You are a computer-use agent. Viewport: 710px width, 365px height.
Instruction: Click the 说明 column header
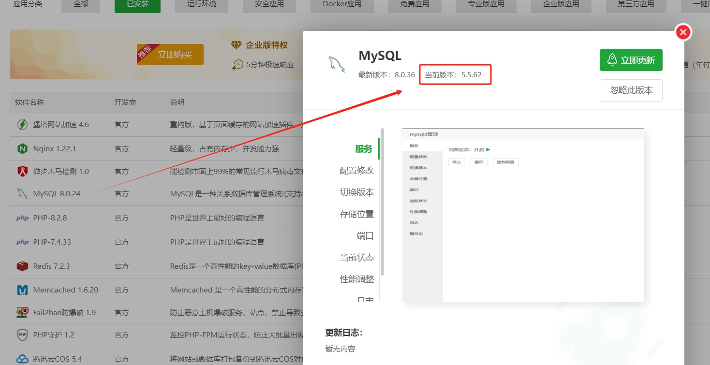(177, 102)
